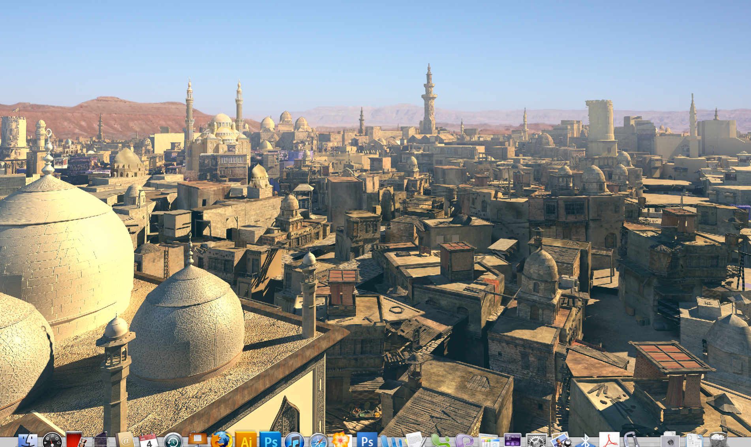Image resolution: width=751 pixels, height=447 pixels.
Task: Launch the green Excel icon
Action: pos(440,441)
